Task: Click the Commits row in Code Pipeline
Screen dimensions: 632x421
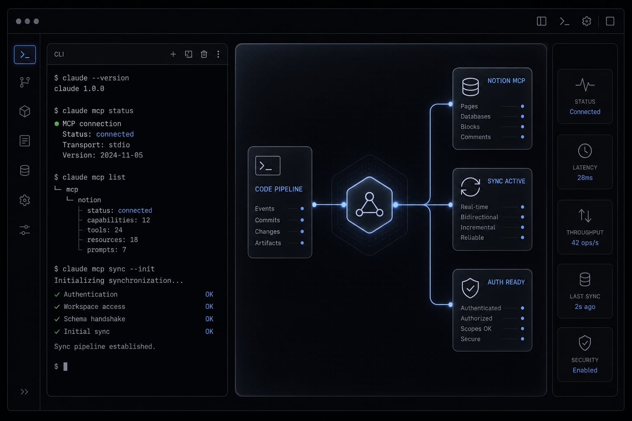Action: 279,220
